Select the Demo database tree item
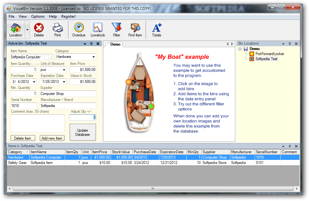Viewport: 309px width, 201px height. click(254, 49)
